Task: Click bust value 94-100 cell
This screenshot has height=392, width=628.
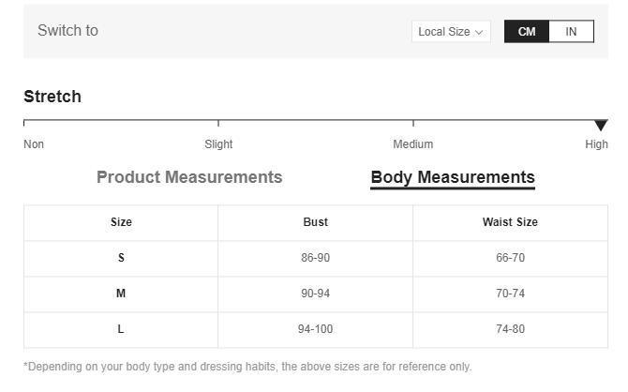Action: (x=316, y=329)
